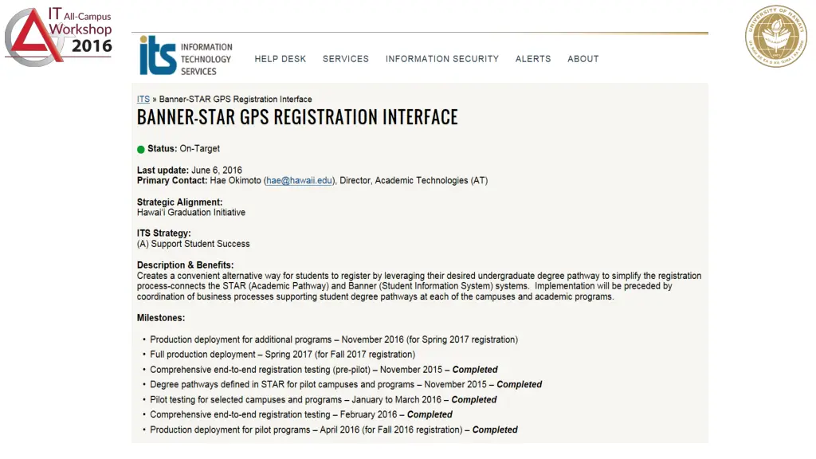Image resolution: width=816 pixels, height=459 pixels.
Task: Click the Support Student Success strategy text
Action: pos(193,244)
